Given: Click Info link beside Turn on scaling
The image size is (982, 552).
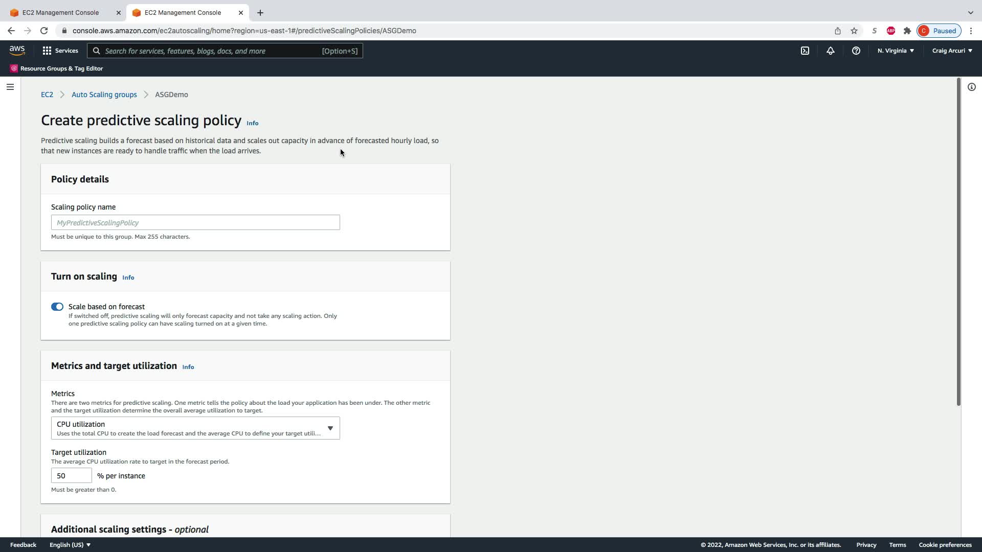Looking at the screenshot, I should [x=128, y=278].
